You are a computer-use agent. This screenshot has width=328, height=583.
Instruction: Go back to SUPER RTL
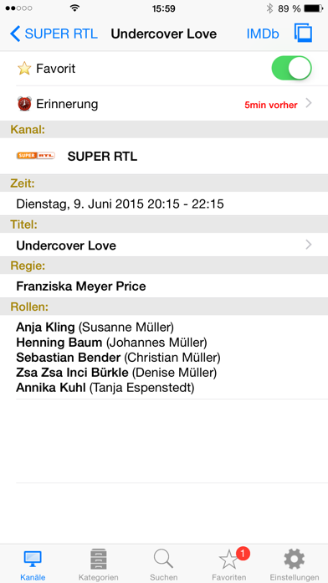click(x=54, y=34)
